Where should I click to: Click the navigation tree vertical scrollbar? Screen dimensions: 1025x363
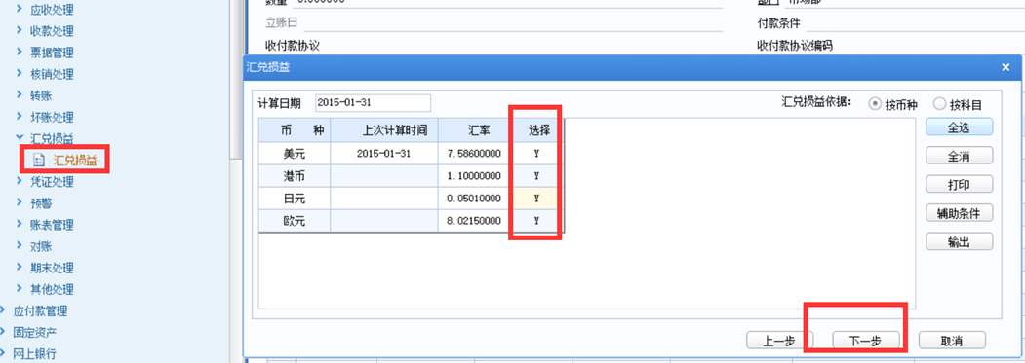236,79
